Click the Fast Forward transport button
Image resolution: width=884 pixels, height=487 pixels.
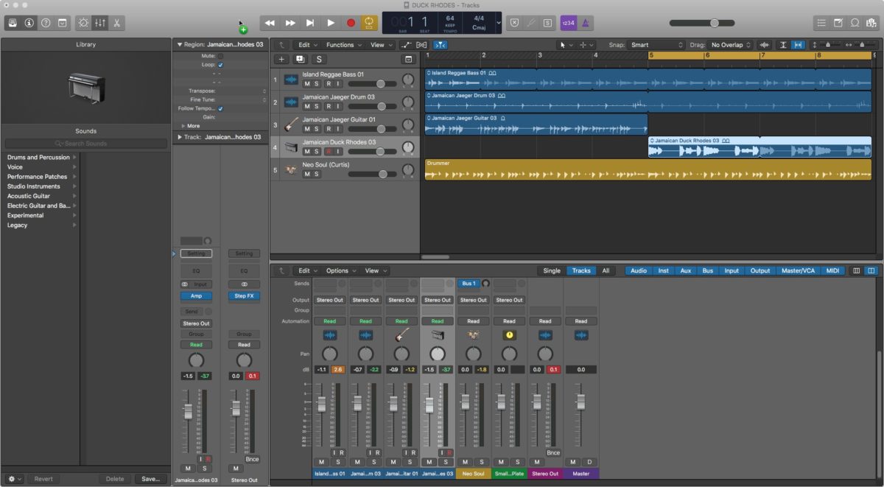point(290,23)
